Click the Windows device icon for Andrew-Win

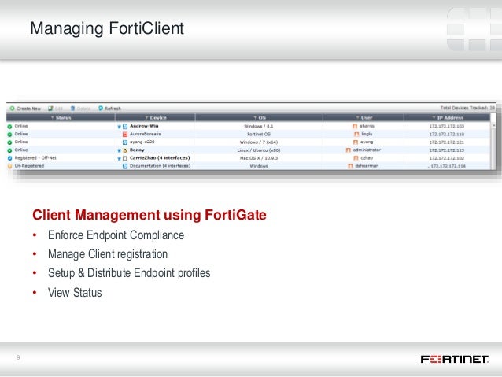125,127
